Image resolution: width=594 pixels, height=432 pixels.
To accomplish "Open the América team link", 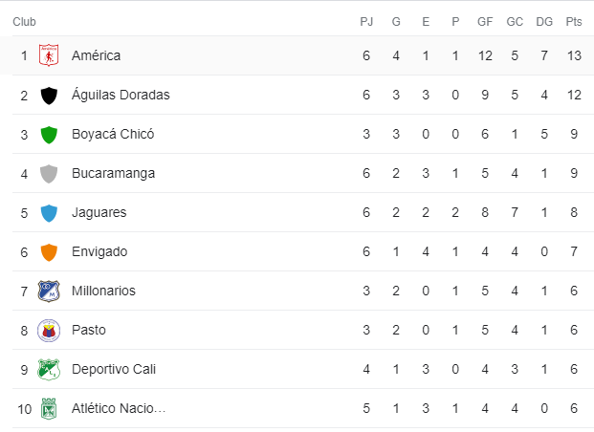I will point(97,55).
